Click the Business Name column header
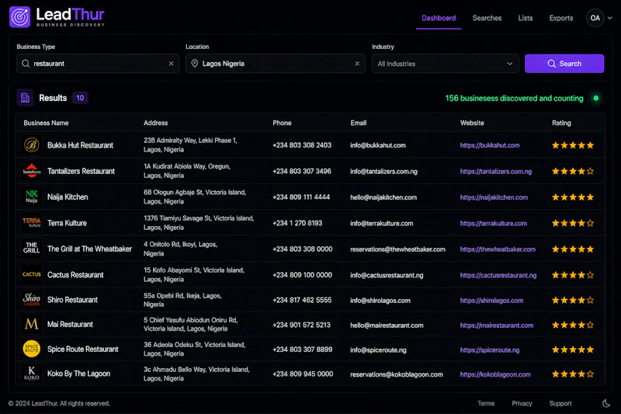 [46, 123]
